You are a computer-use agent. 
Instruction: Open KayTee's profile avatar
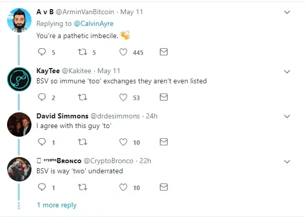20,79
